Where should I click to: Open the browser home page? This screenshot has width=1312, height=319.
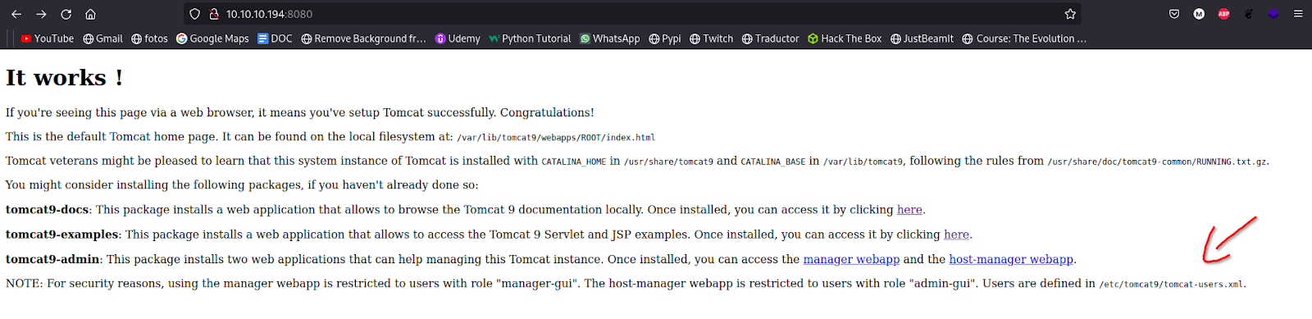[x=90, y=14]
